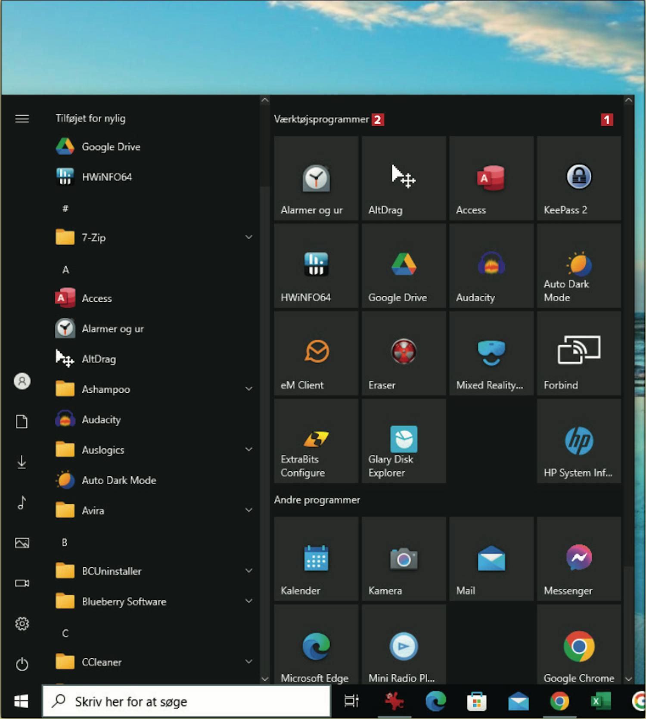The width and height of the screenshot is (646, 719).
Task: Click the taskbar search box
Action: pos(186,701)
